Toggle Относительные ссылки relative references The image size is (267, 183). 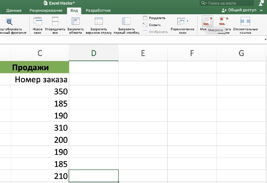pos(245,25)
